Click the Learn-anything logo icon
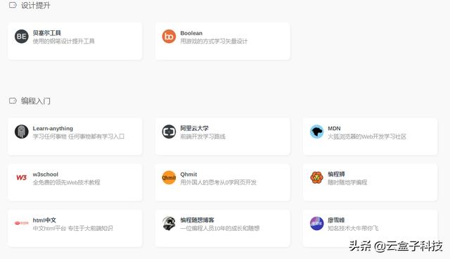 point(22,132)
